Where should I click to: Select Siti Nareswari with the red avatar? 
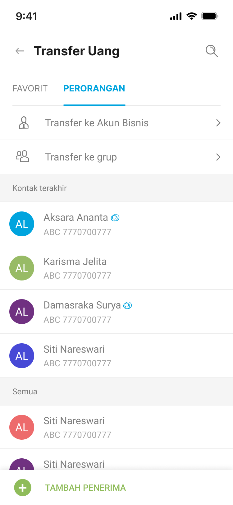pos(74,421)
